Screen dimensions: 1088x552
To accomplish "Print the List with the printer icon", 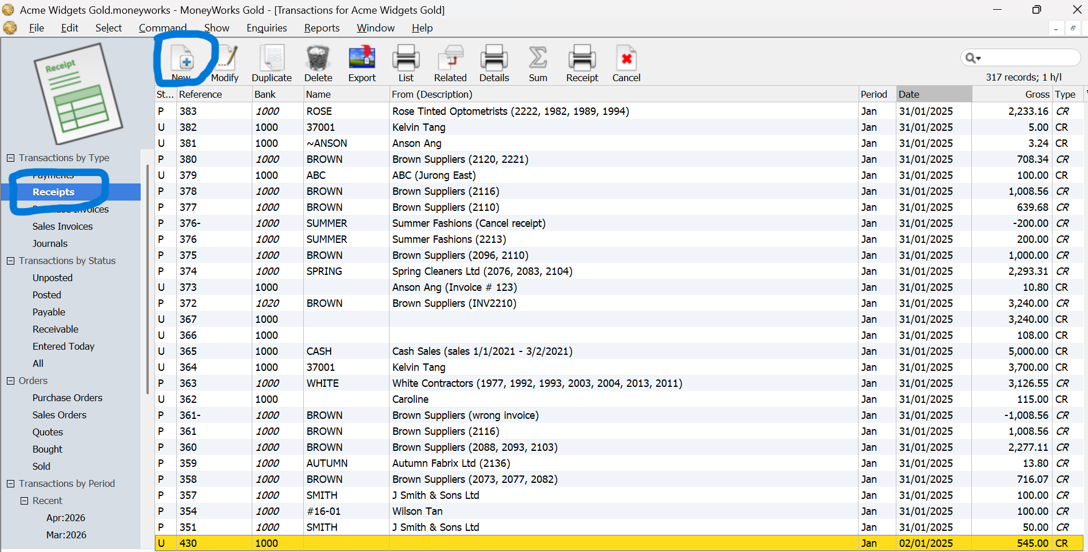I will pyautogui.click(x=406, y=62).
